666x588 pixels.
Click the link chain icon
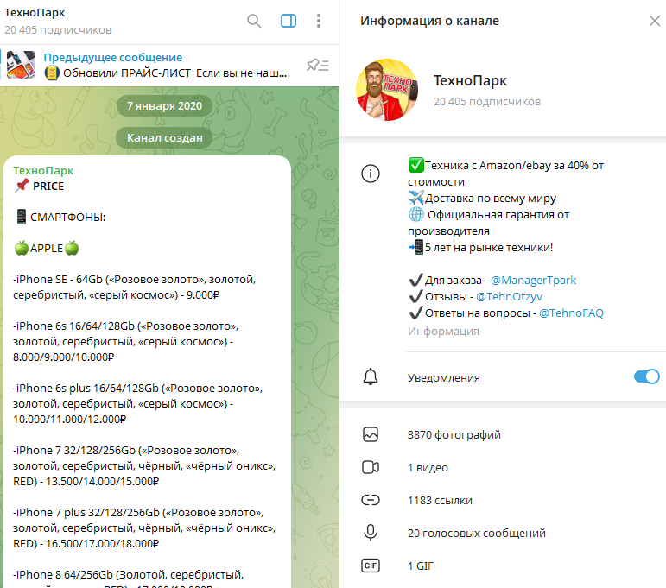(x=371, y=500)
